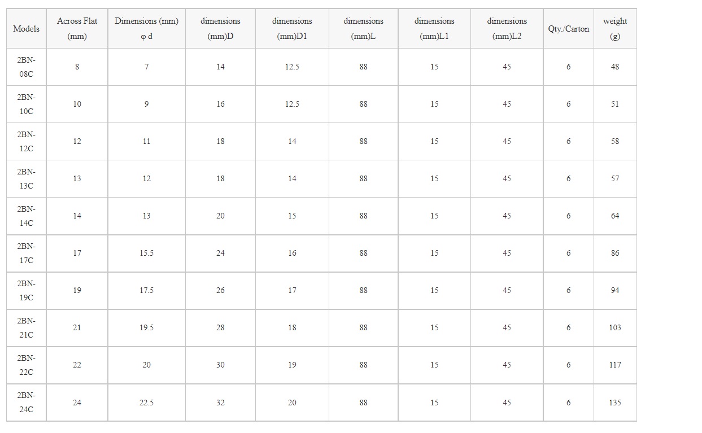
Task: Click the φ d value 15.5
Action: point(146,253)
